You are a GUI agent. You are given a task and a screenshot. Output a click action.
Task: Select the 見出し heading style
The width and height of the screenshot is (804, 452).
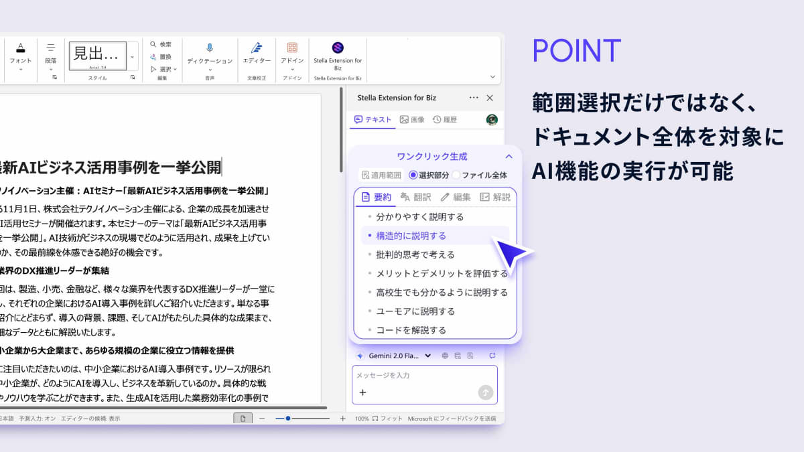pyautogui.click(x=98, y=56)
